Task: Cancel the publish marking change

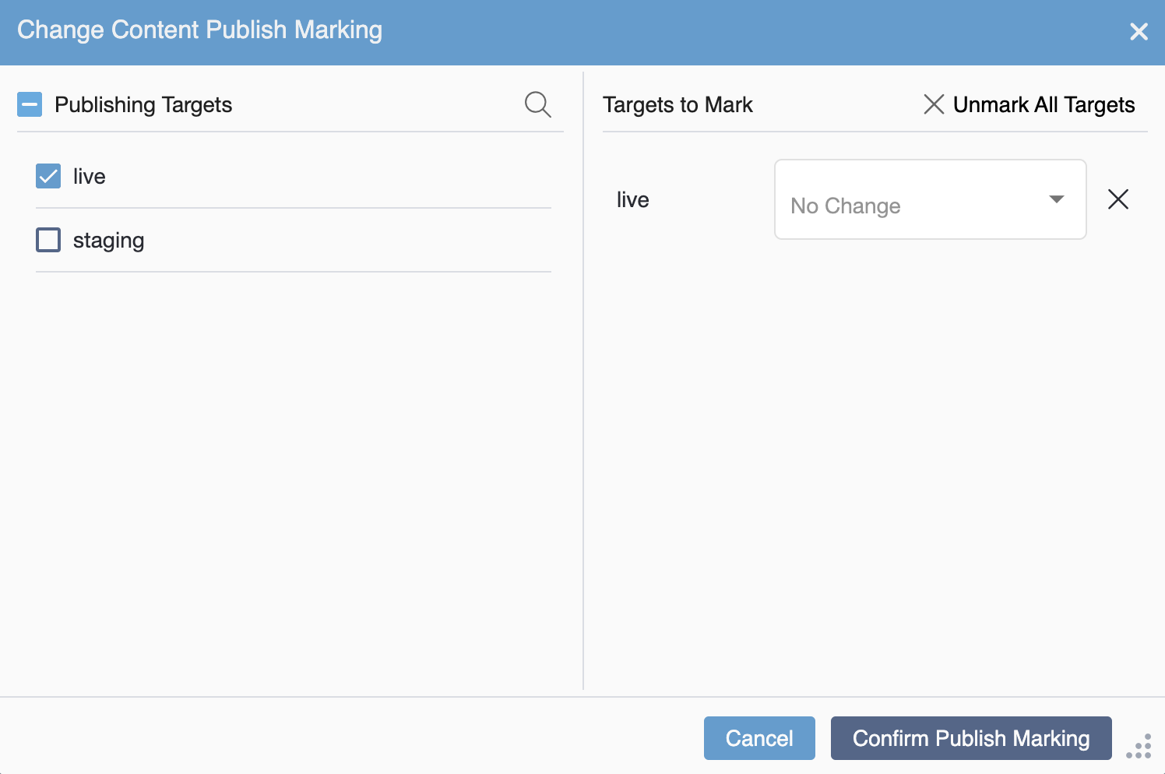Action: [759, 738]
